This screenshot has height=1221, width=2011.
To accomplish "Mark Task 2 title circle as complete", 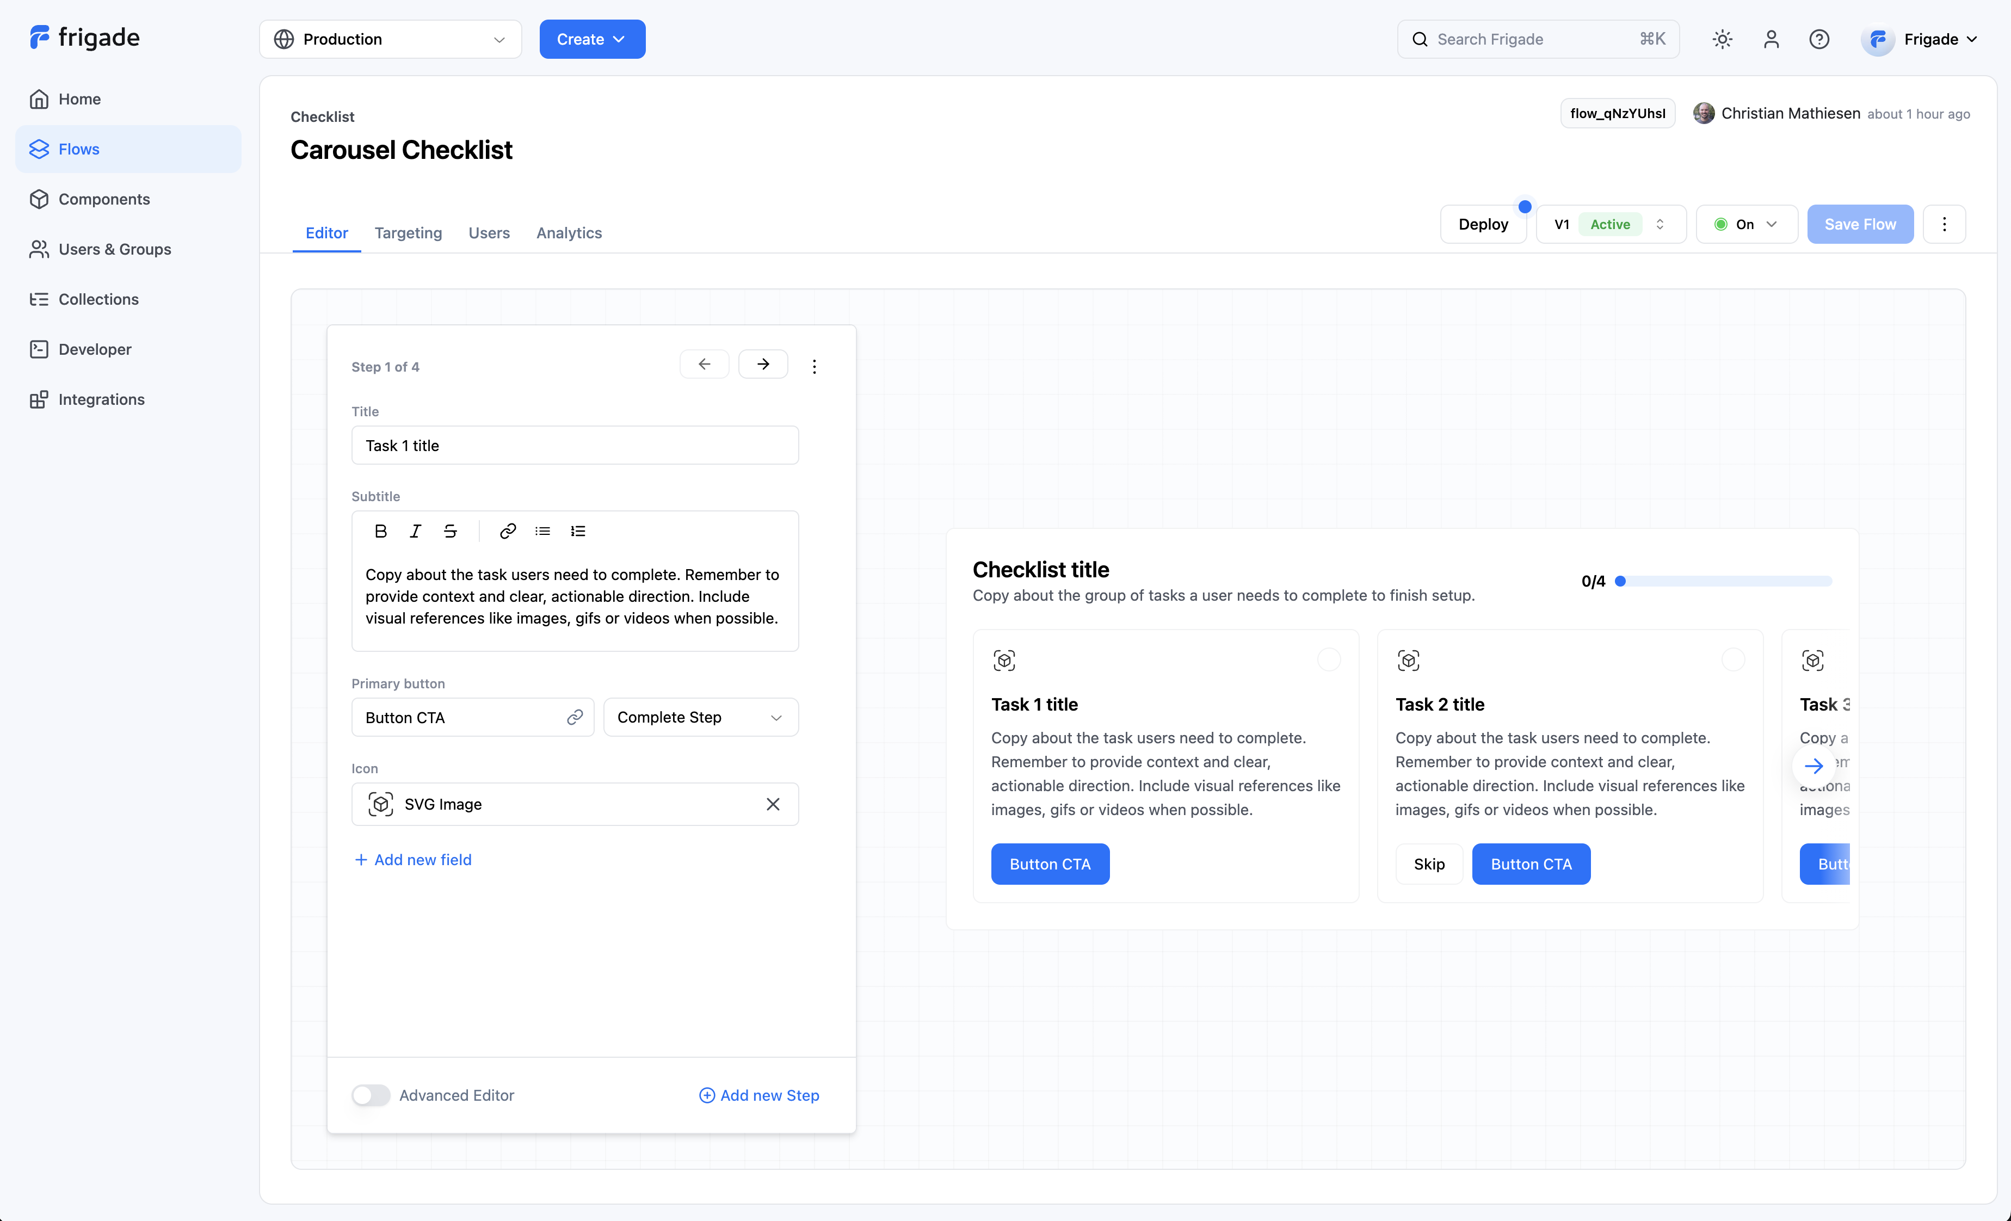I will click(1732, 659).
